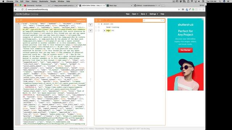Click the action box beside data row
The height and width of the screenshot is (130, 232).
(99, 30)
